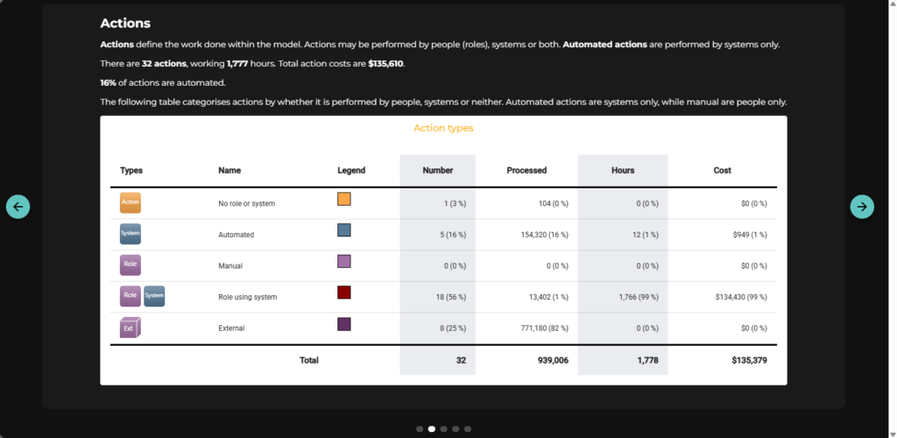Go to the first carousel page dot
Viewport: 897px width, 438px height.
420,429
